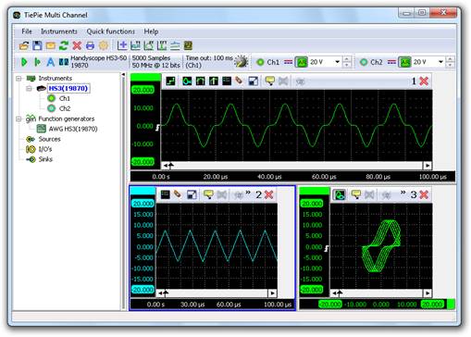Click graph 3 horizontal scrollbar right arrow
The image size is (471, 337).
tap(428, 293)
